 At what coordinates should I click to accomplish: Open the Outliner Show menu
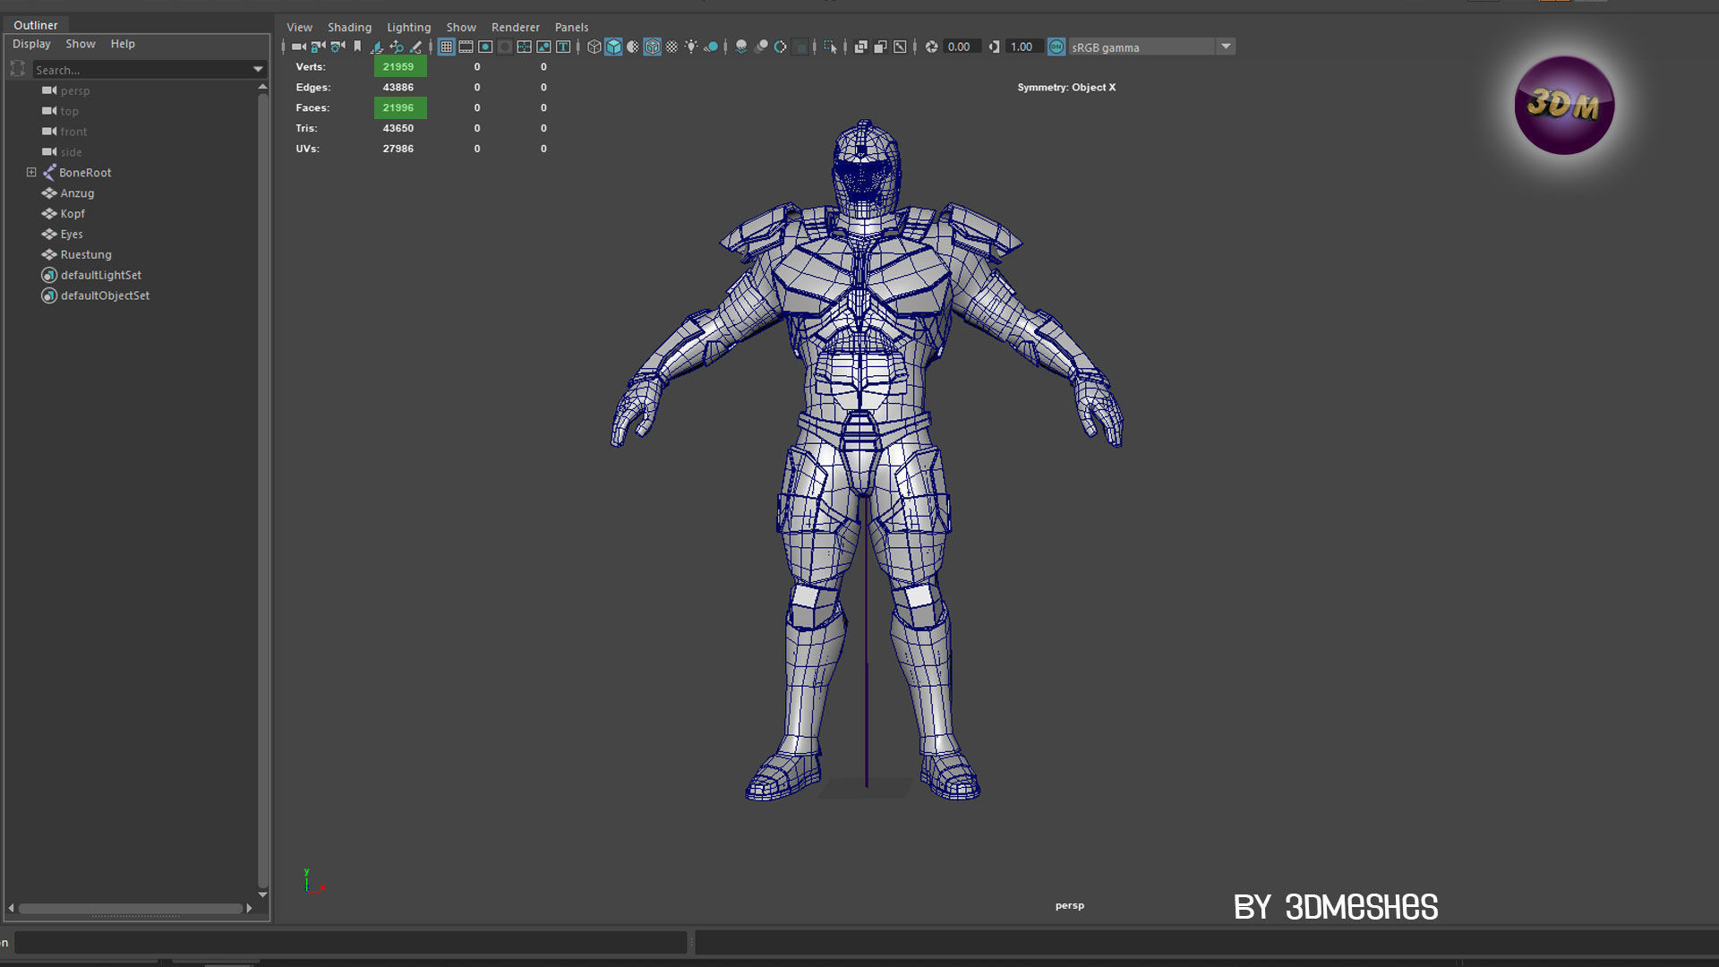point(81,44)
